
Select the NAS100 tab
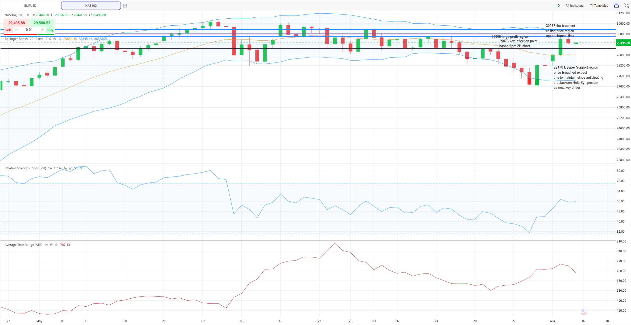[91, 6]
